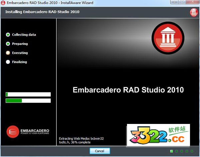Click the Cancel button
The height and width of the screenshot is (157, 200).
(x=100, y=151)
